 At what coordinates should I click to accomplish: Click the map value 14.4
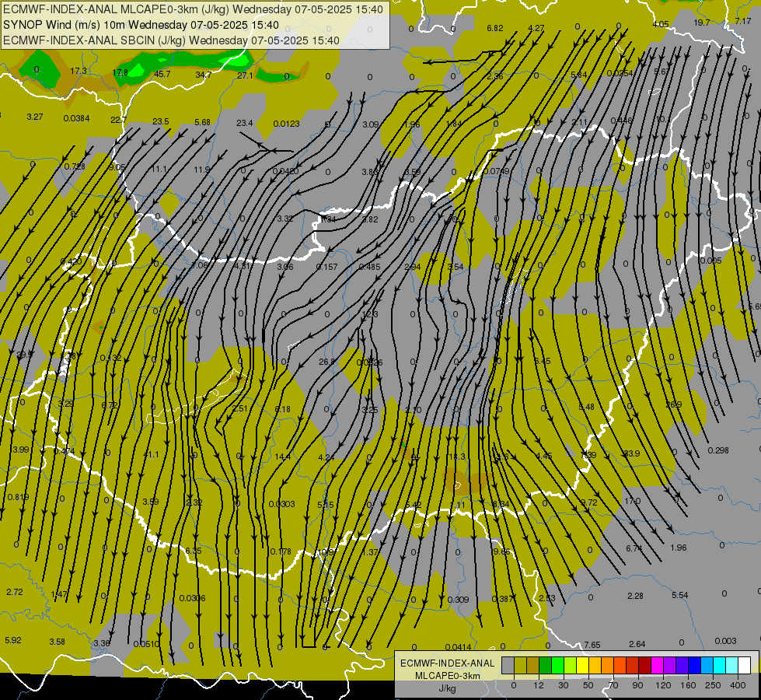point(282,457)
